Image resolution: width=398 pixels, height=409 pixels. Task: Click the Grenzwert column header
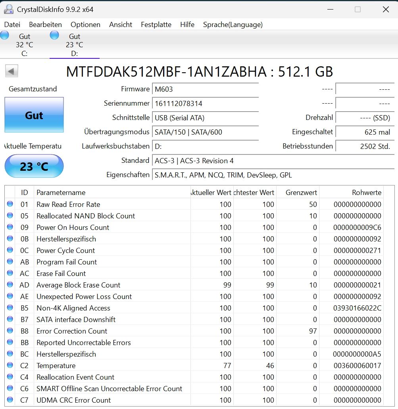(298, 193)
